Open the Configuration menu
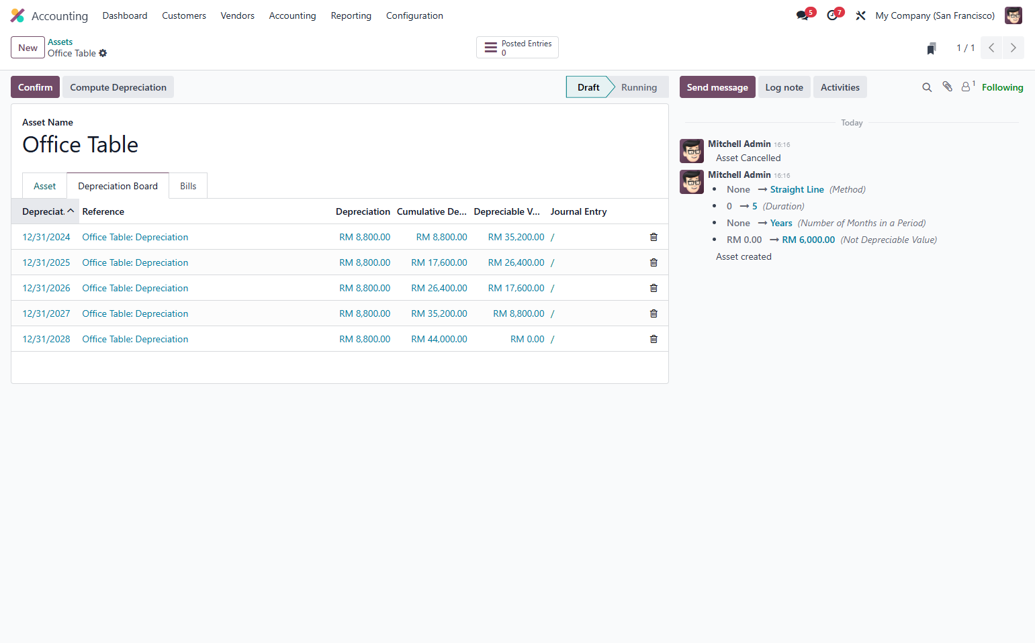1035x643 pixels. coord(414,15)
